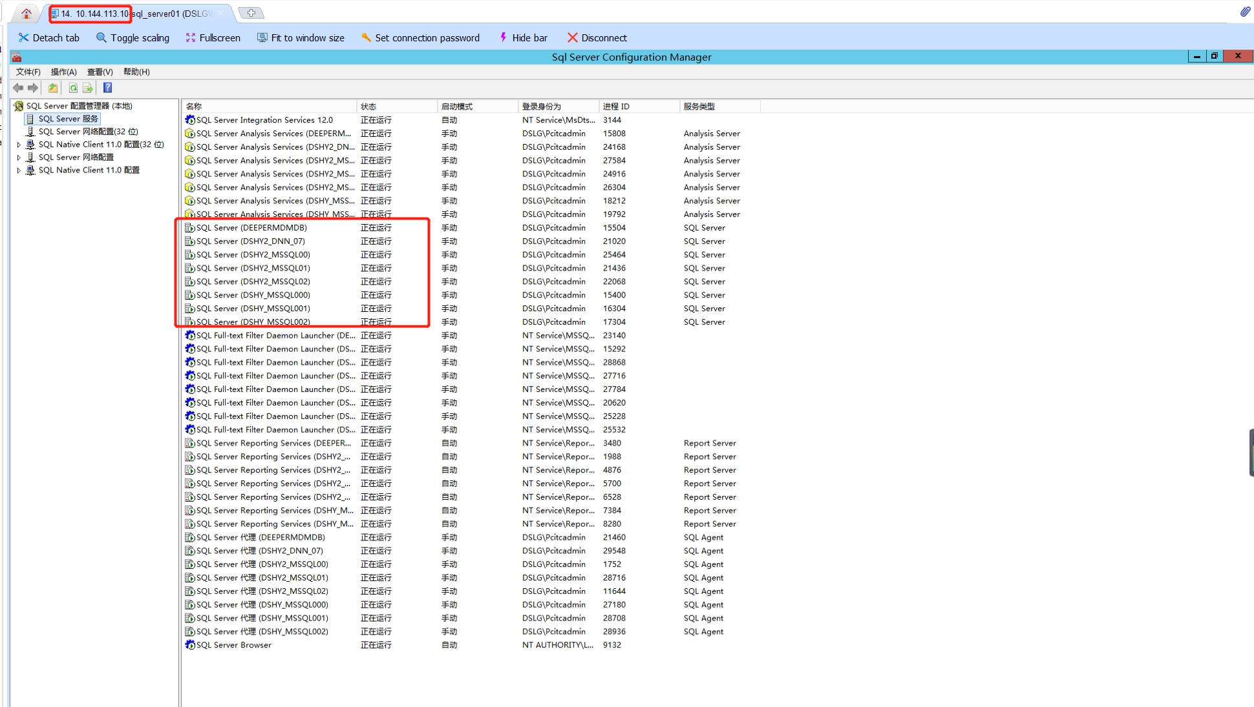Click the Reporting Services (DEEPER...) icon
1254x707 pixels.
tap(190, 444)
